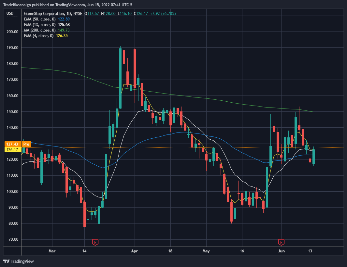Screen dimensions: 347x267
Task: Click the May date label on time axis
Action: tap(206, 251)
